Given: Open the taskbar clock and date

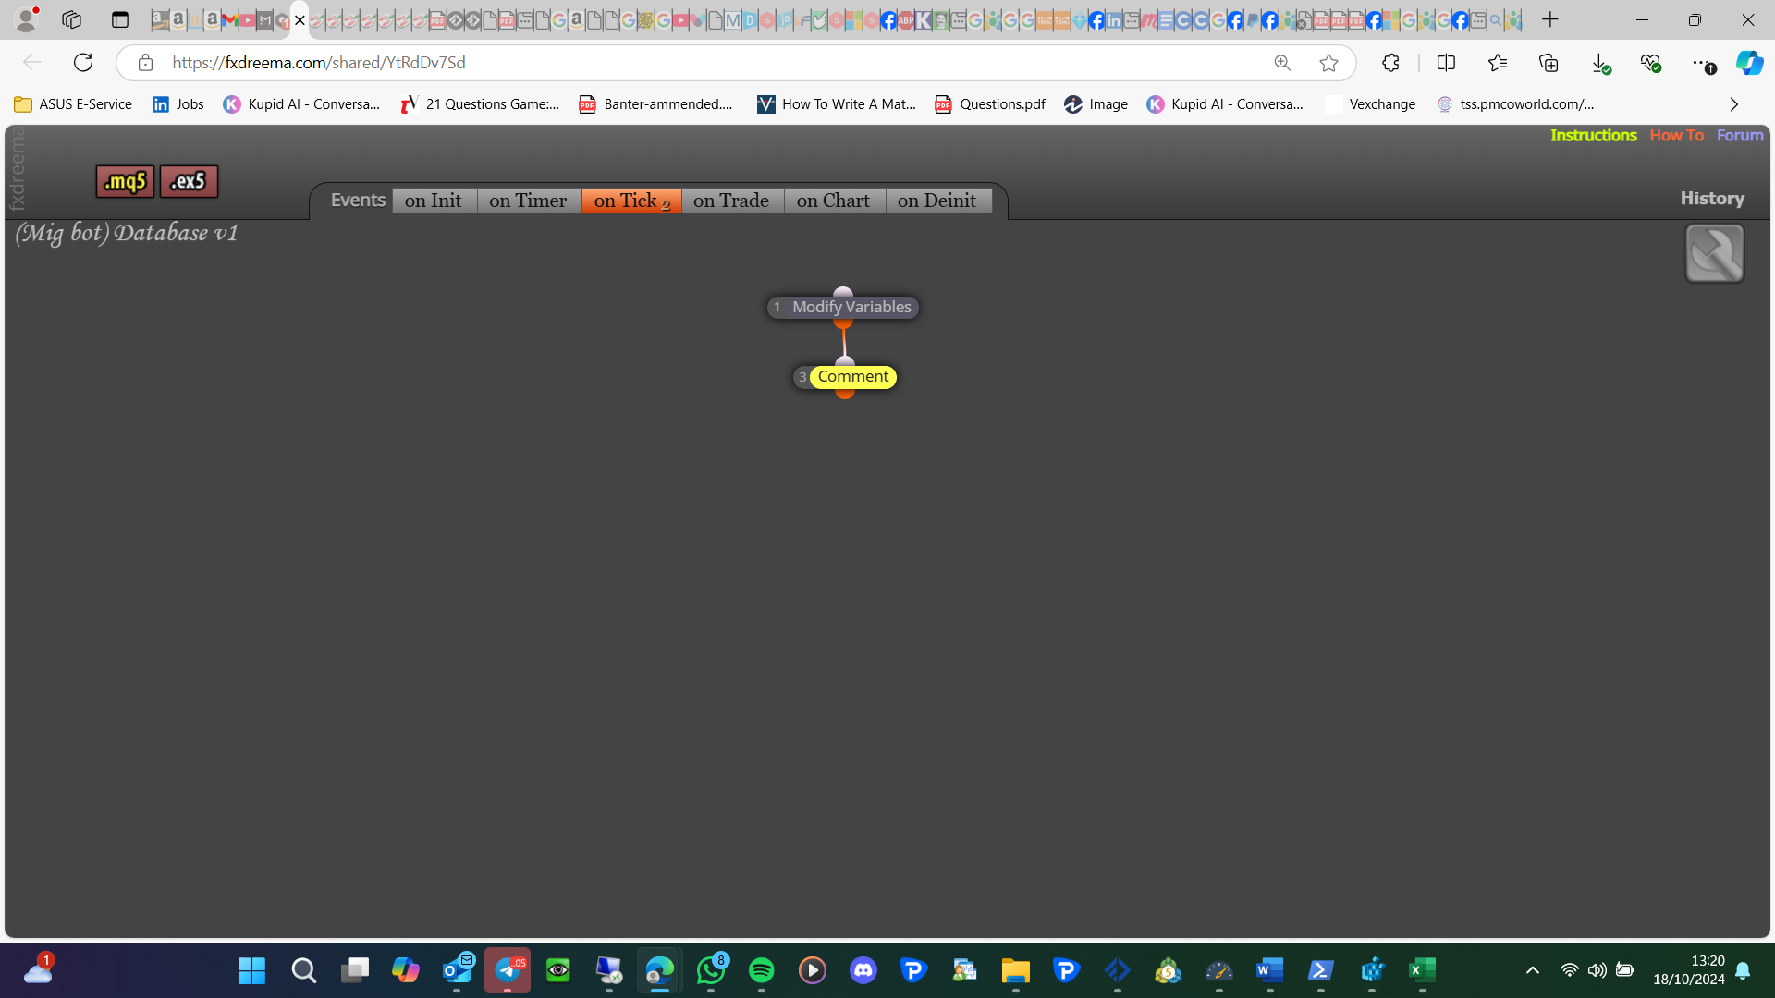Looking at the screenshot, I should [1689, 970].
